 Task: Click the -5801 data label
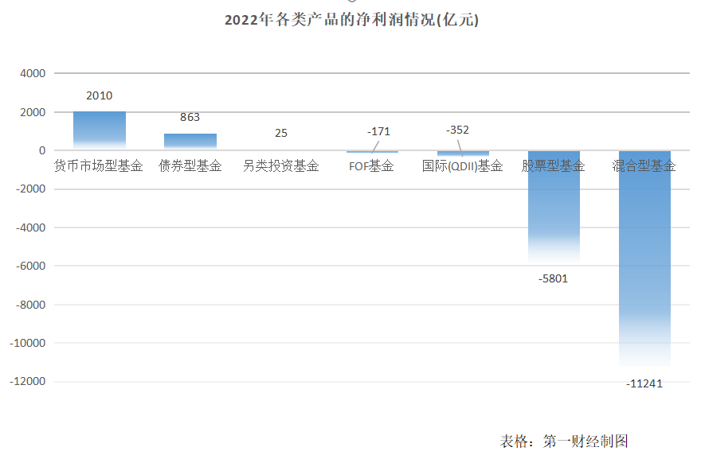click(x=554, y=278)
